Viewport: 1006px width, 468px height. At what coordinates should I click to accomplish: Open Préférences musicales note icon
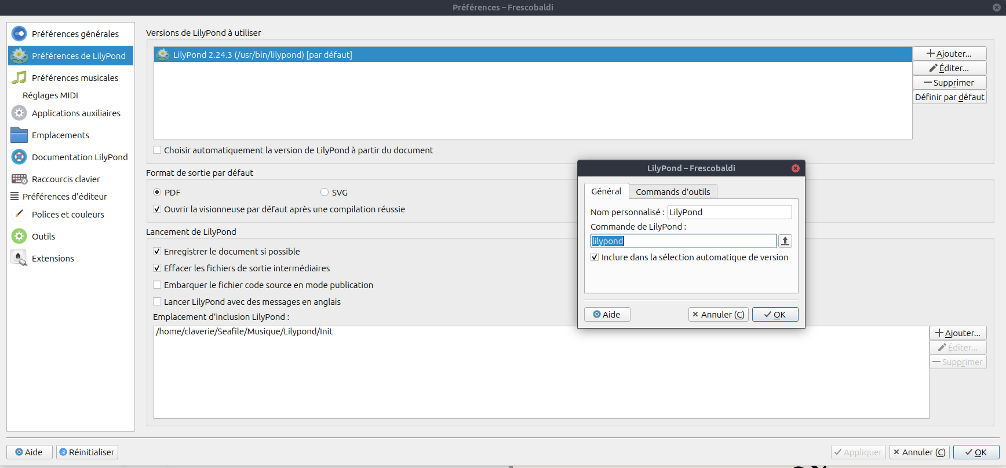(19, 78)
